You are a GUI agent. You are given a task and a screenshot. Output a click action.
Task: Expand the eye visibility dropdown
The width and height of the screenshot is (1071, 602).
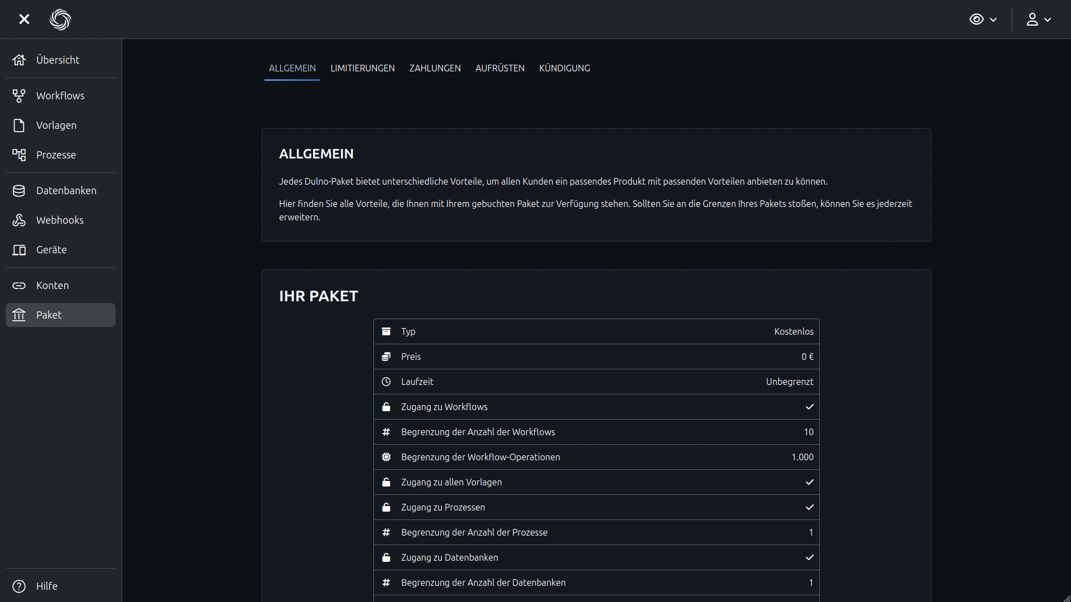pyautogui.click(x=983, y=20)
